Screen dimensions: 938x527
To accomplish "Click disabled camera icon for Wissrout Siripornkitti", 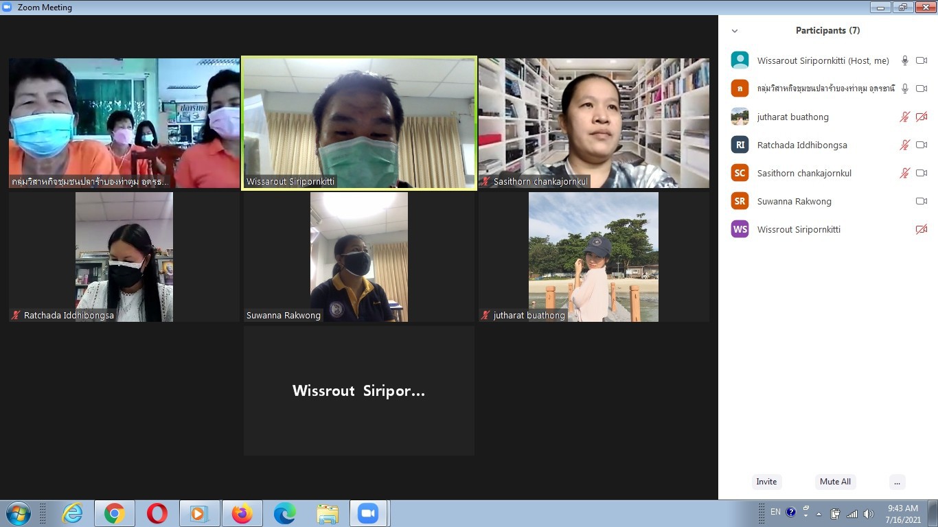I will [922, 229].
